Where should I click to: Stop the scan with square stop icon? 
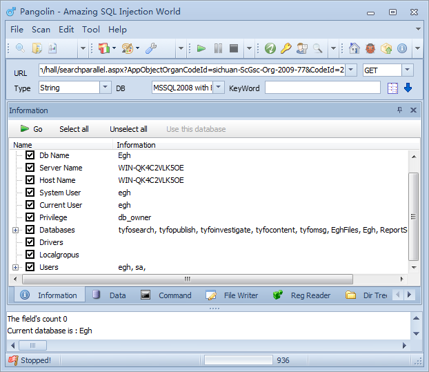[x=234, y=48]
